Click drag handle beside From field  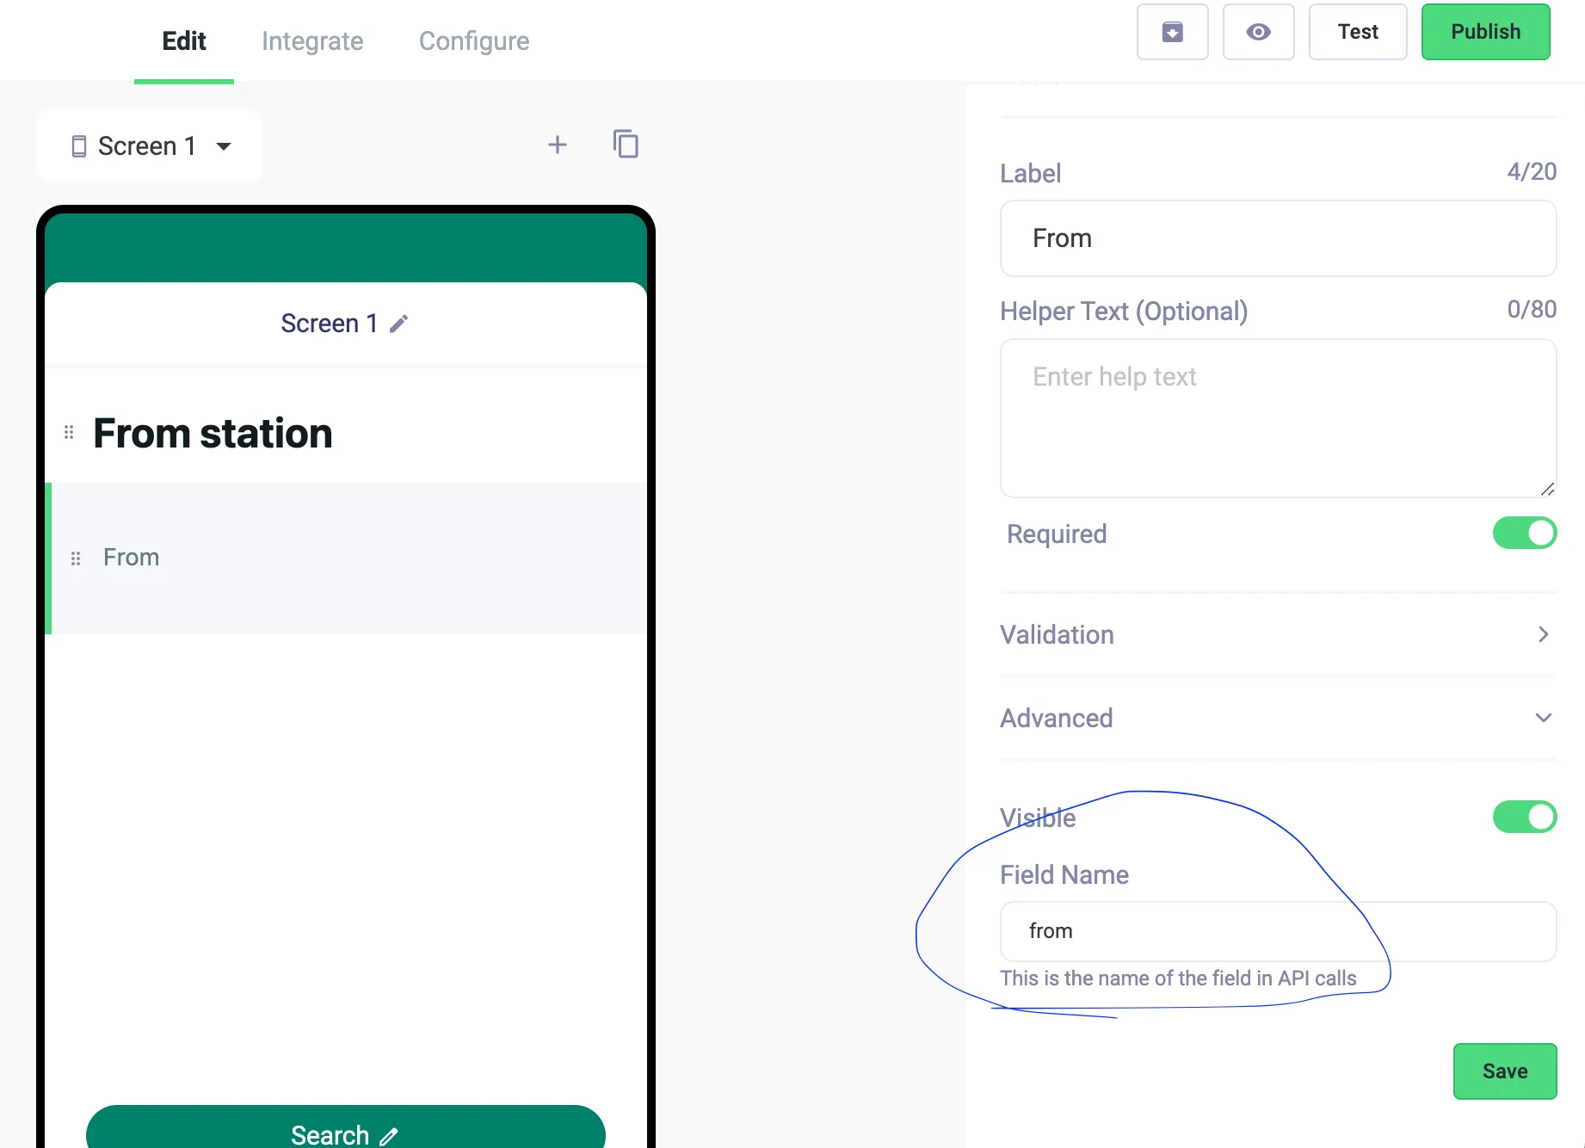coord(76,559)
